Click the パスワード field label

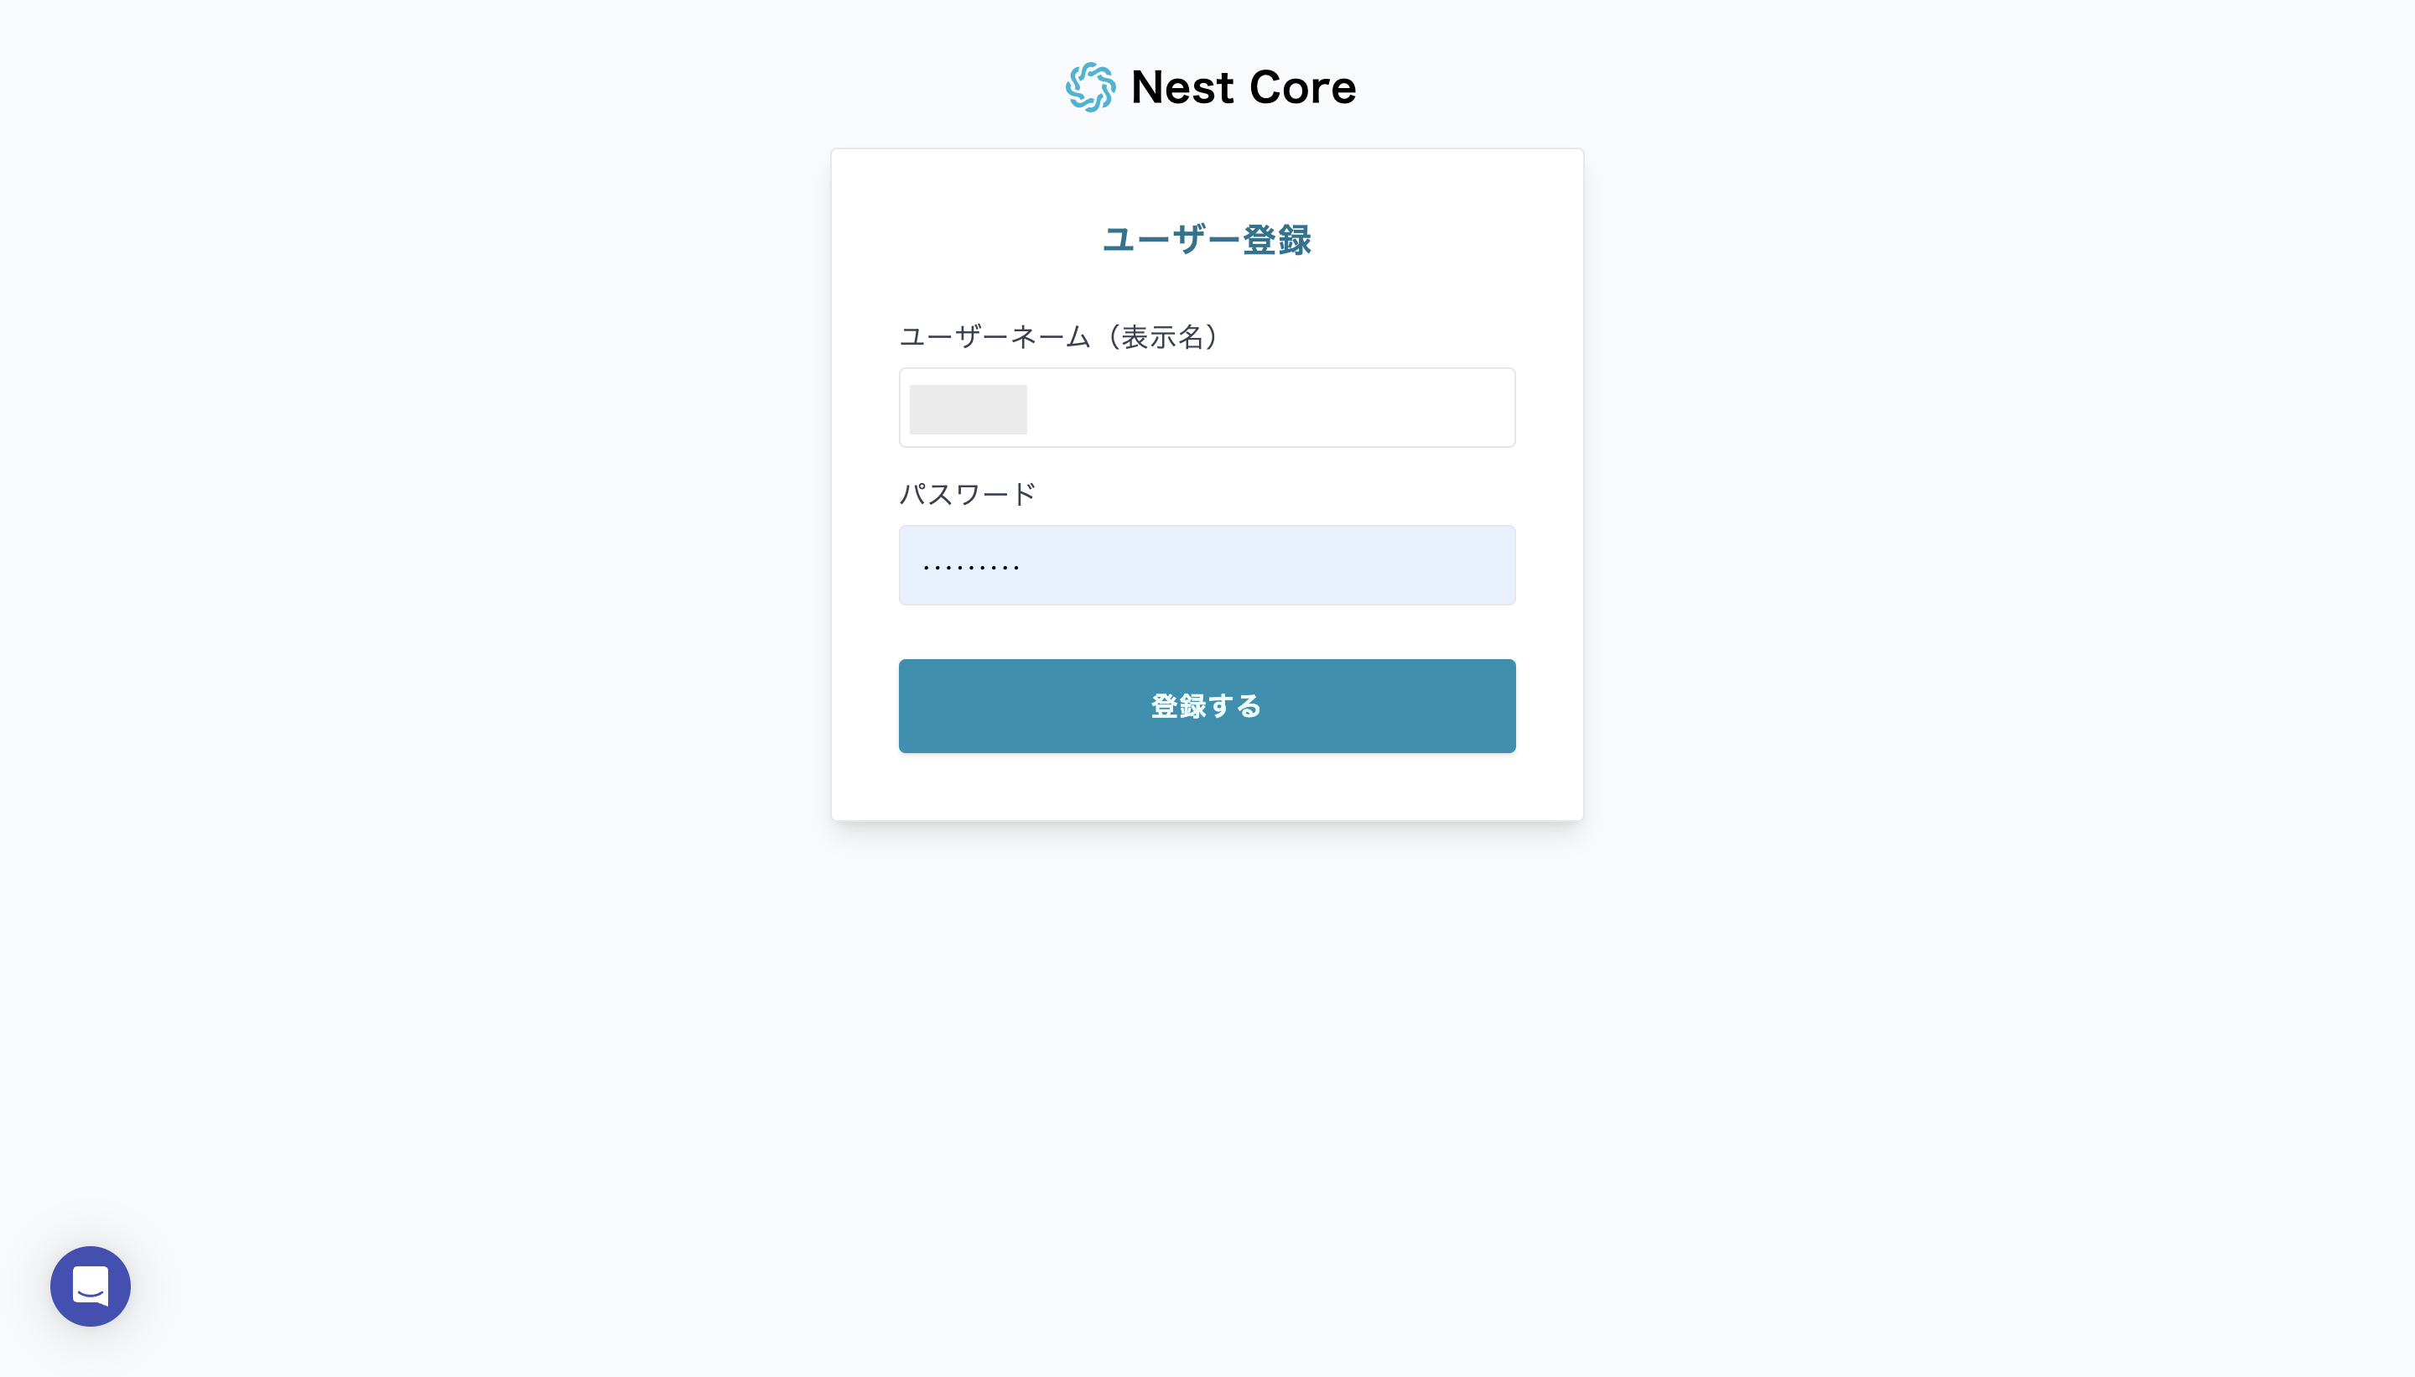(968, 494)
